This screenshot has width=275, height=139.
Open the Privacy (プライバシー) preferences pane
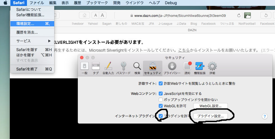(172, 68)
